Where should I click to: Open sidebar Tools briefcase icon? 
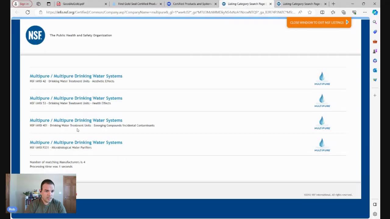tap(375, 41)
